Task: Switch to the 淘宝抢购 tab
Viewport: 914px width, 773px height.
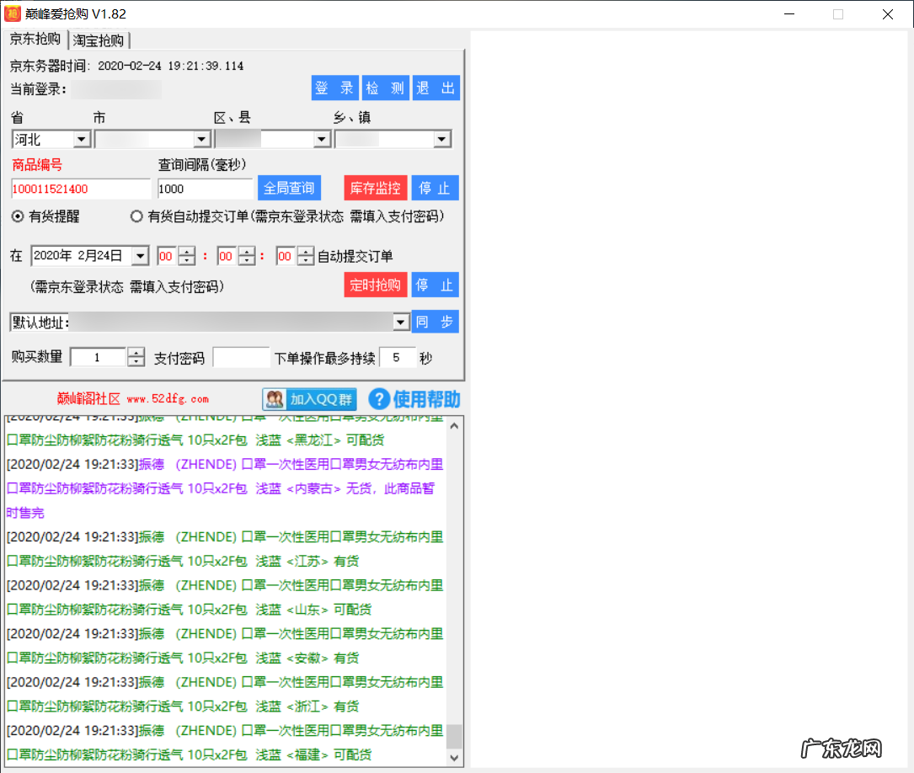Action: 99,40
